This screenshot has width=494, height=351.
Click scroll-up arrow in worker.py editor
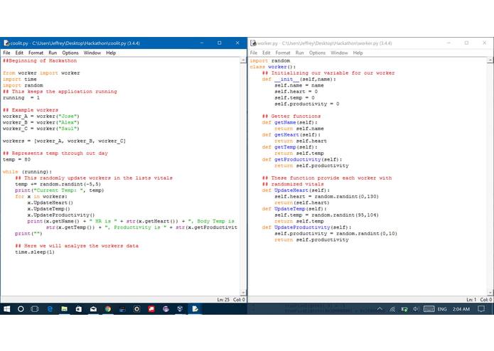(490, 60)
